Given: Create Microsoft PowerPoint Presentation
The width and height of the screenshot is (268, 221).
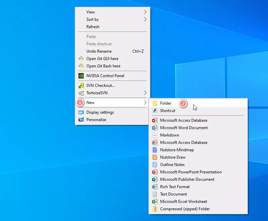Looking at the screenshot, I should point(198,172).
